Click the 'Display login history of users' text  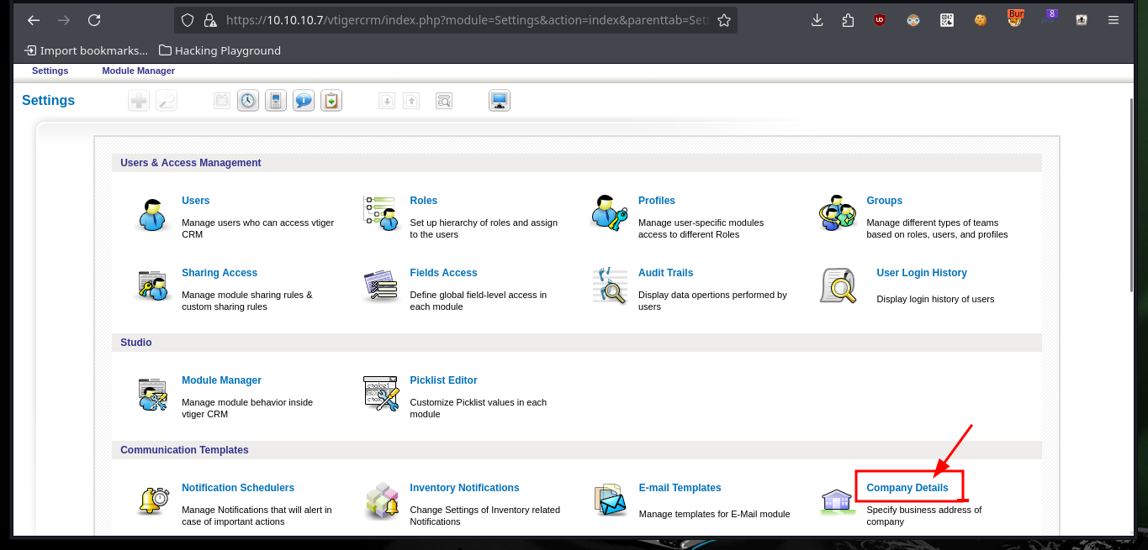coord(935,299)
